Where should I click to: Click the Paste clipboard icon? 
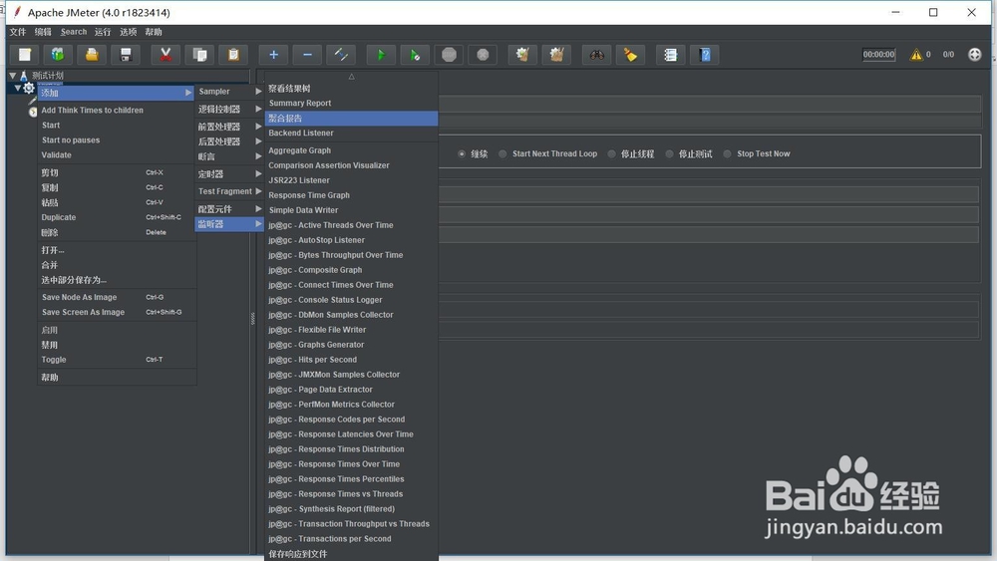pyautogui.click(x=233, y=55)
